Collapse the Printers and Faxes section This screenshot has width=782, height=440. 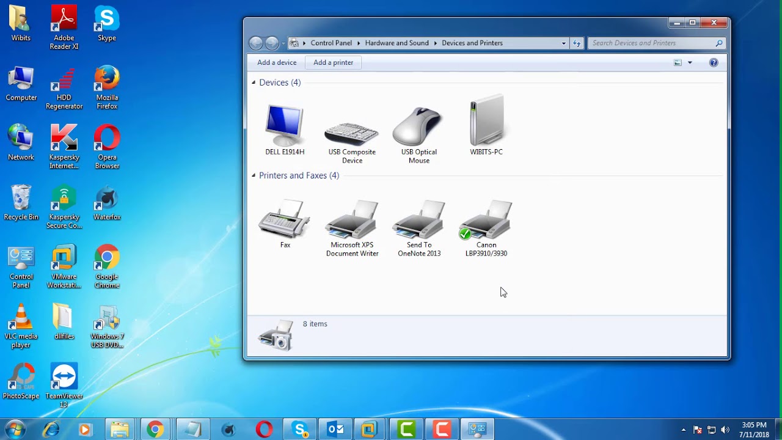pyautogui.click(x=254, y=175)
